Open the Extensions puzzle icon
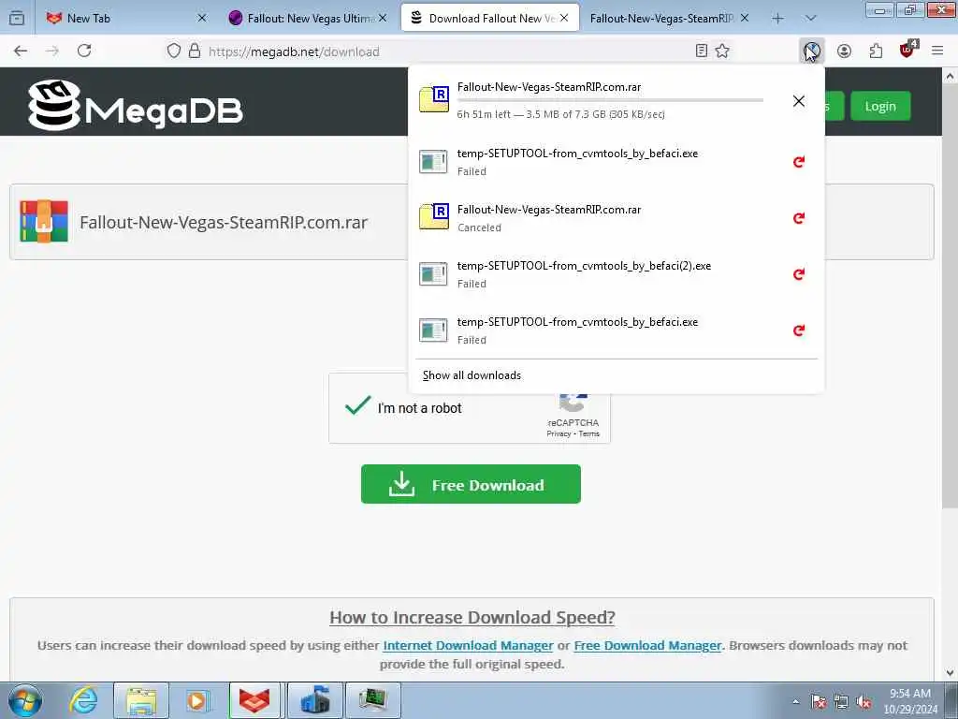 tap(876, 51)
